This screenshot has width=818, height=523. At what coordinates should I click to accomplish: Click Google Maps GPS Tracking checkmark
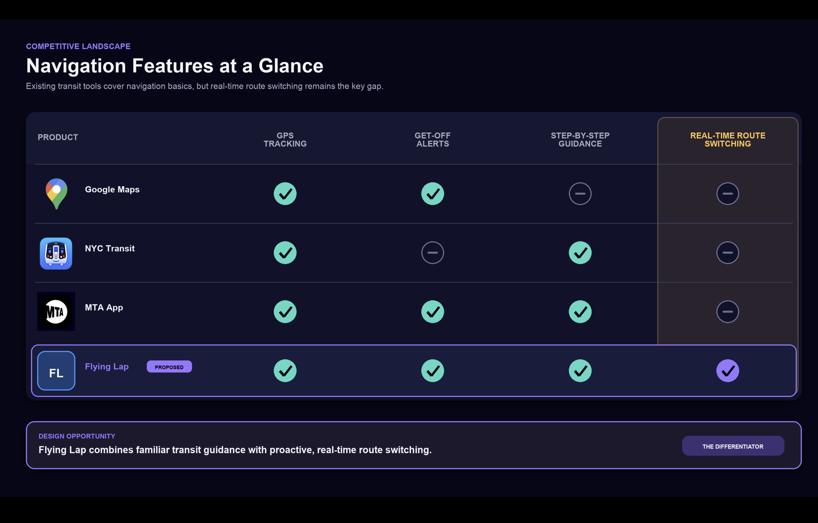[x=285, y=193]
